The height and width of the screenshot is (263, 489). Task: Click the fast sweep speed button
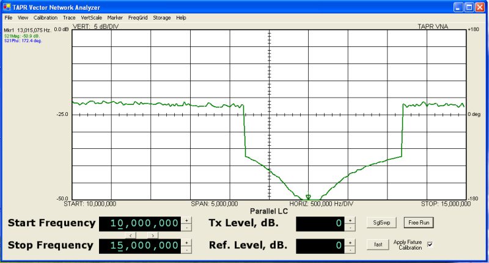[x=378, y=245]
